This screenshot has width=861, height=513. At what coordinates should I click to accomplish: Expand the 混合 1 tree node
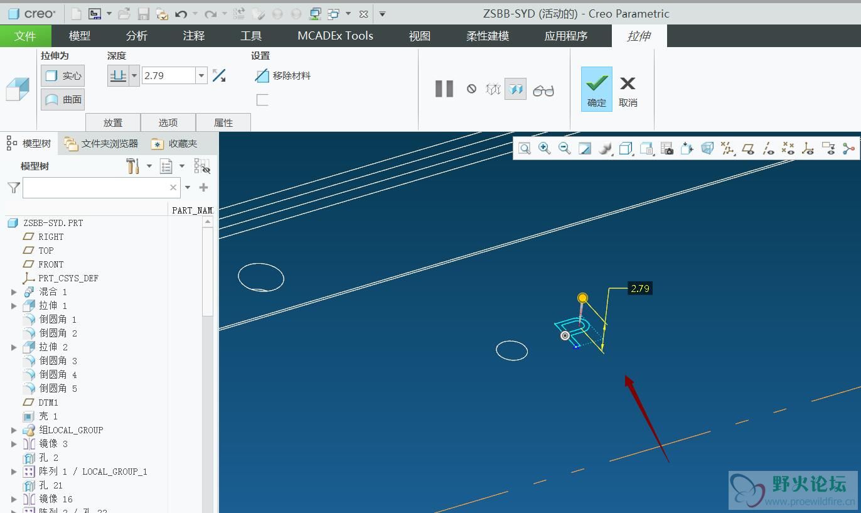(x=14, y=292)
